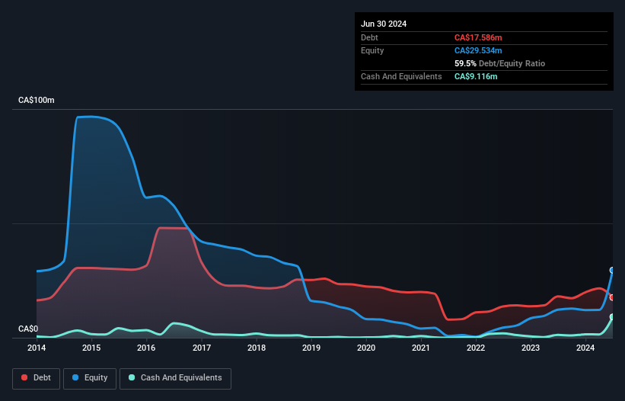Click the CA$9.116m cash value

[x=476, y=76]
